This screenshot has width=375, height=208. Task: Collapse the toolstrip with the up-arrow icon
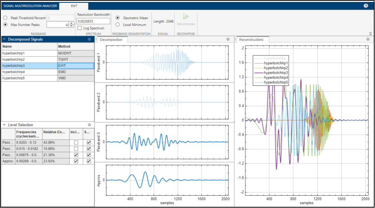pos(370,34)
